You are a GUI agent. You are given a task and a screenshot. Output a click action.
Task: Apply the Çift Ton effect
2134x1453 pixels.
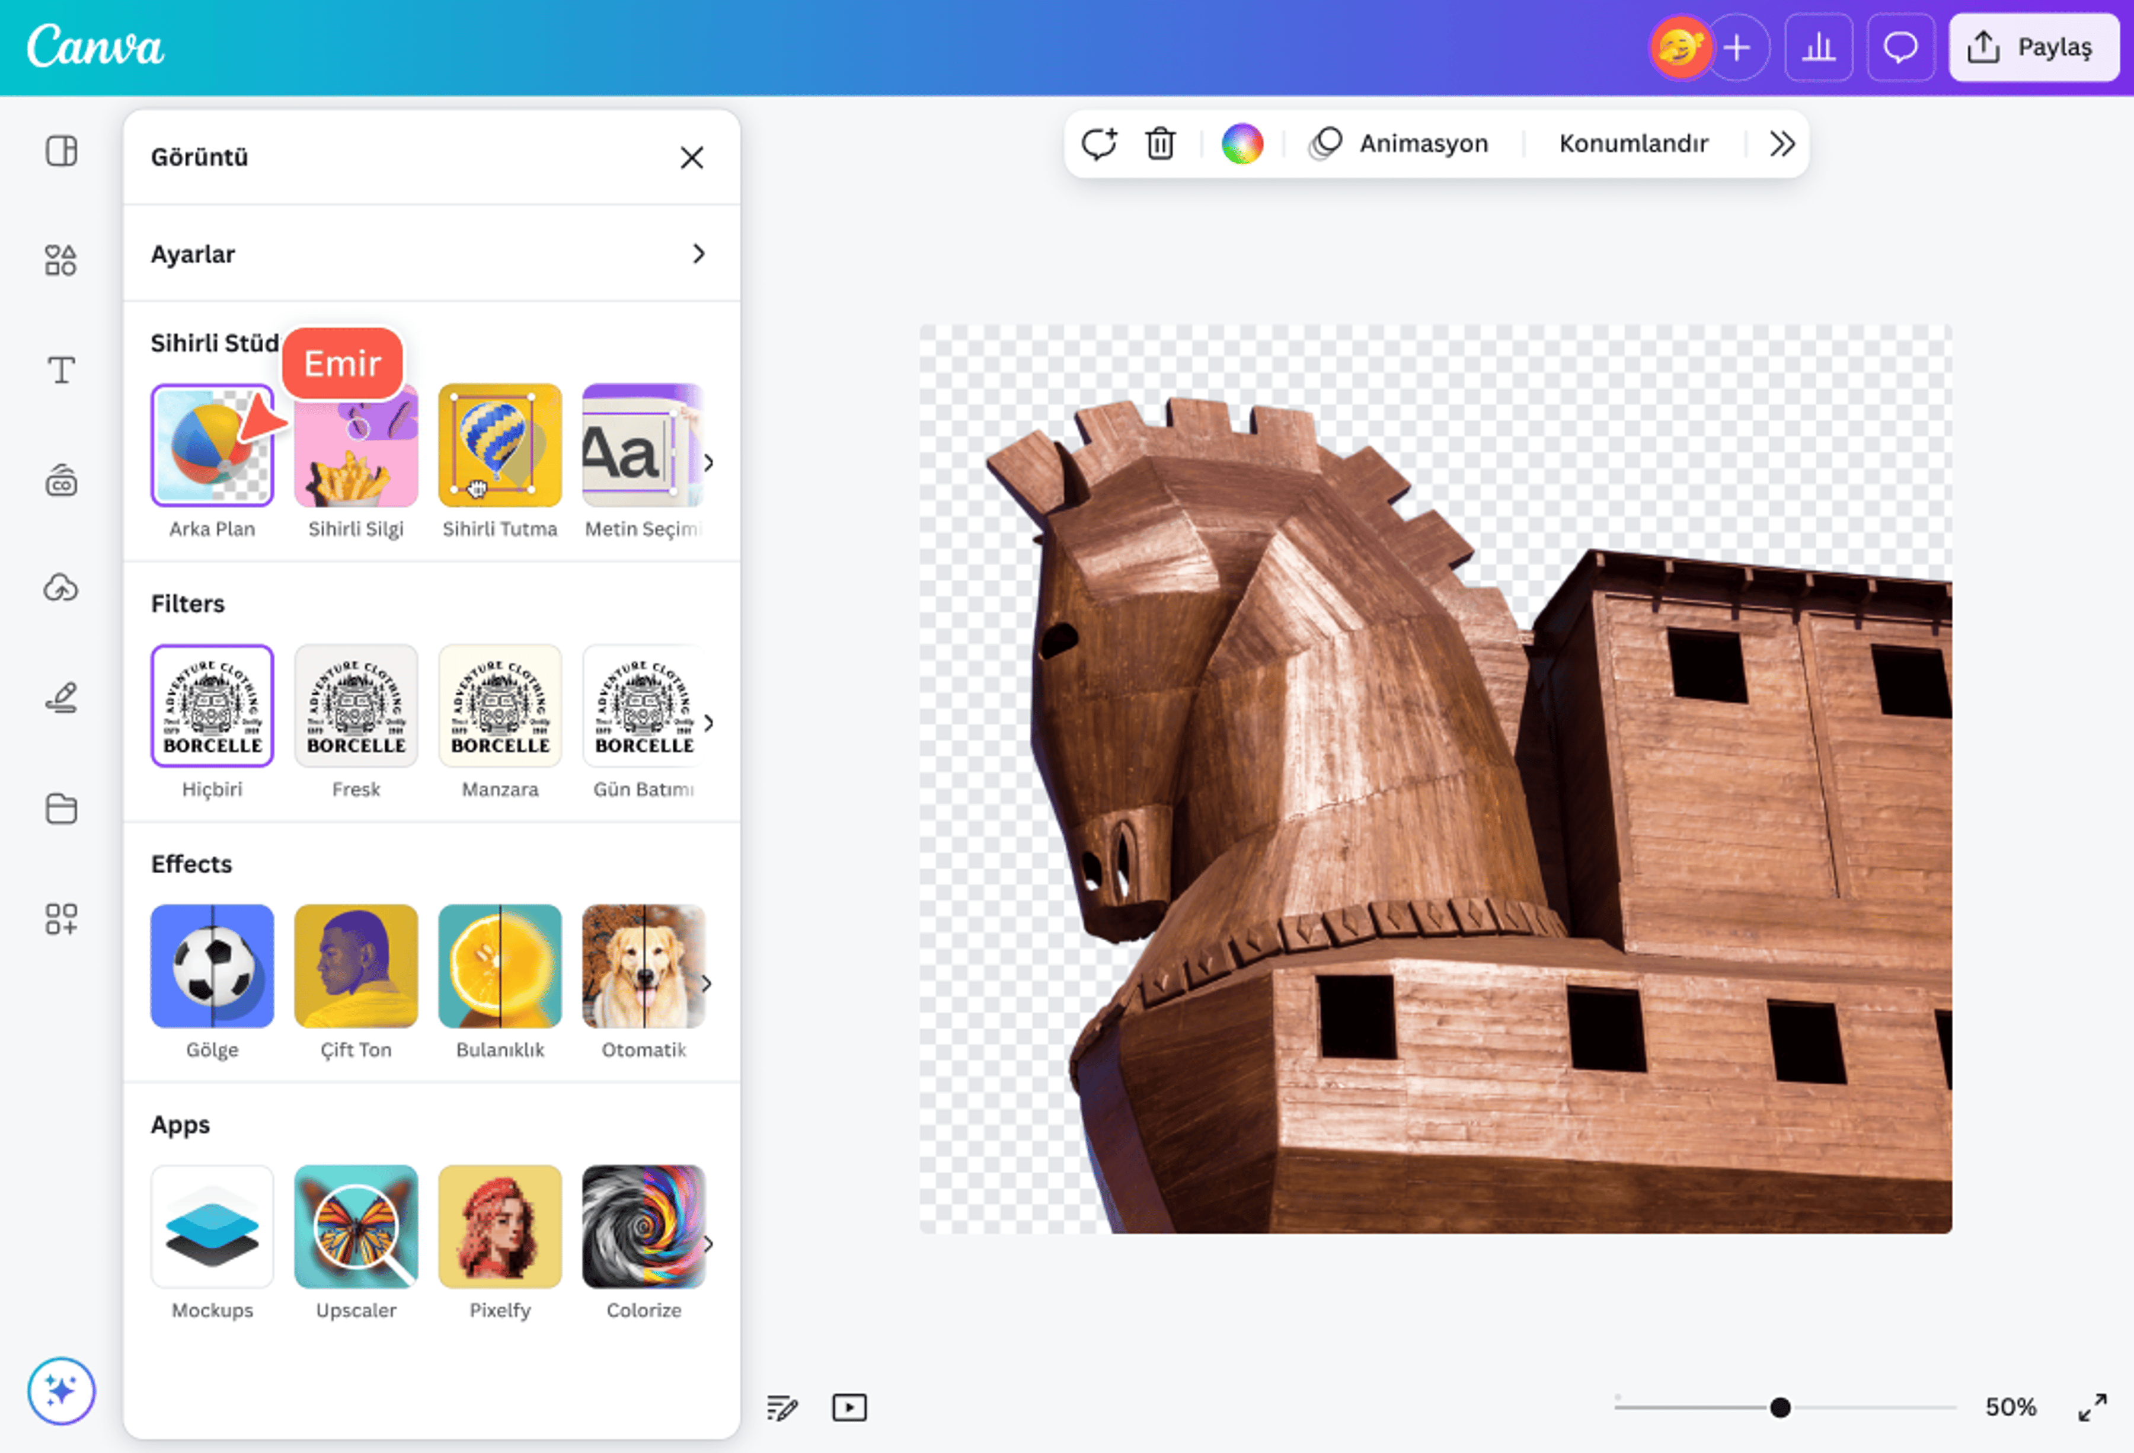tap(356, 966)
